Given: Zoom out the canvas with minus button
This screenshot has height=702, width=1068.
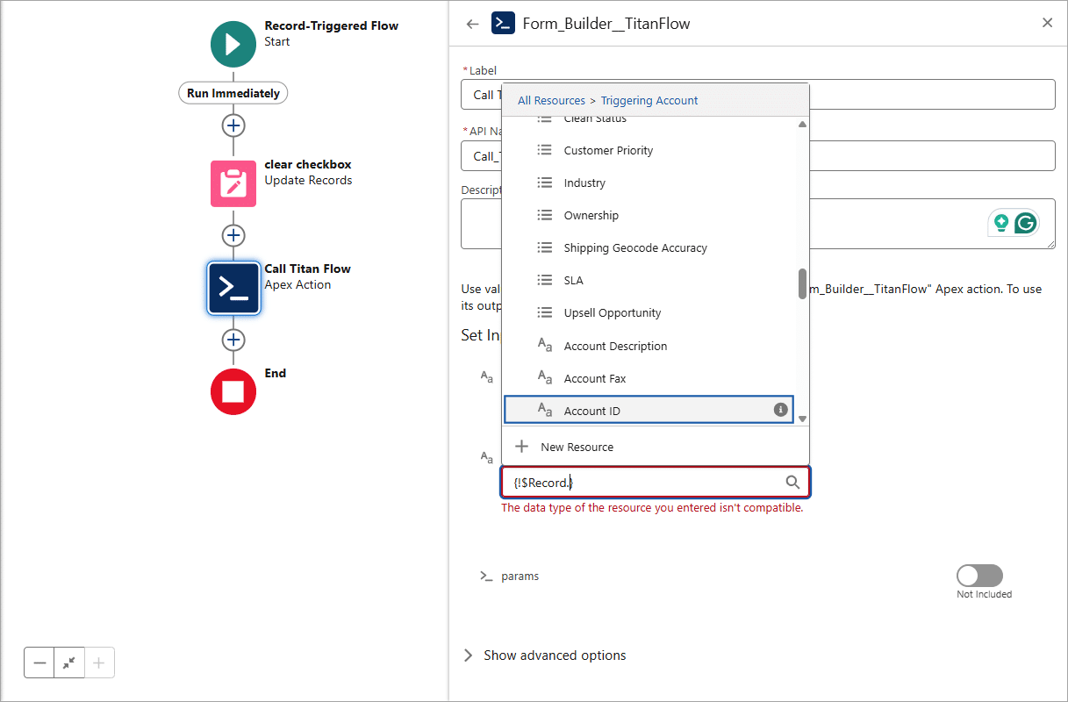Looking at the screenshot, I should point(39,663).
